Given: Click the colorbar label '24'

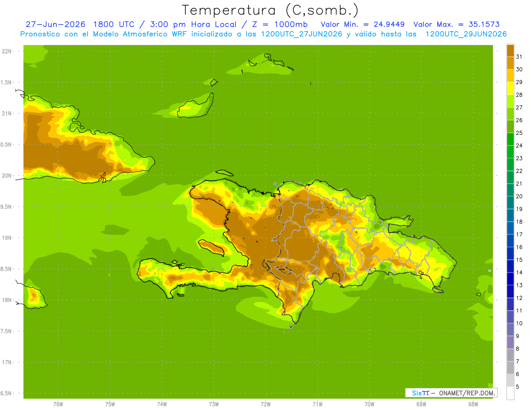Looking at the screenshot, I should tap(519, 146).
